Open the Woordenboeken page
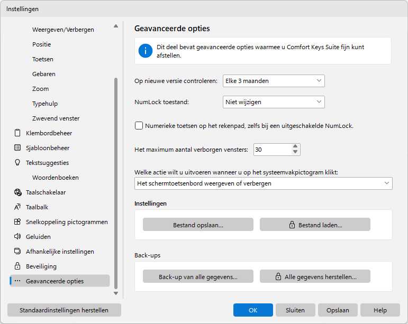The width and height of the screenshot is (408, 324). click(x=56, y=178)
